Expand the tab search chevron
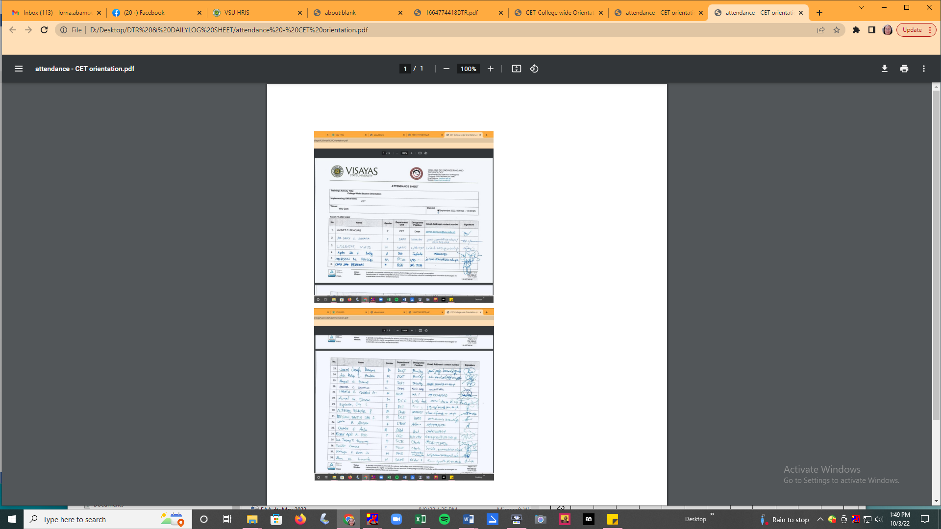This screenshot has width=941, height=529. click(x=861, y=7)
